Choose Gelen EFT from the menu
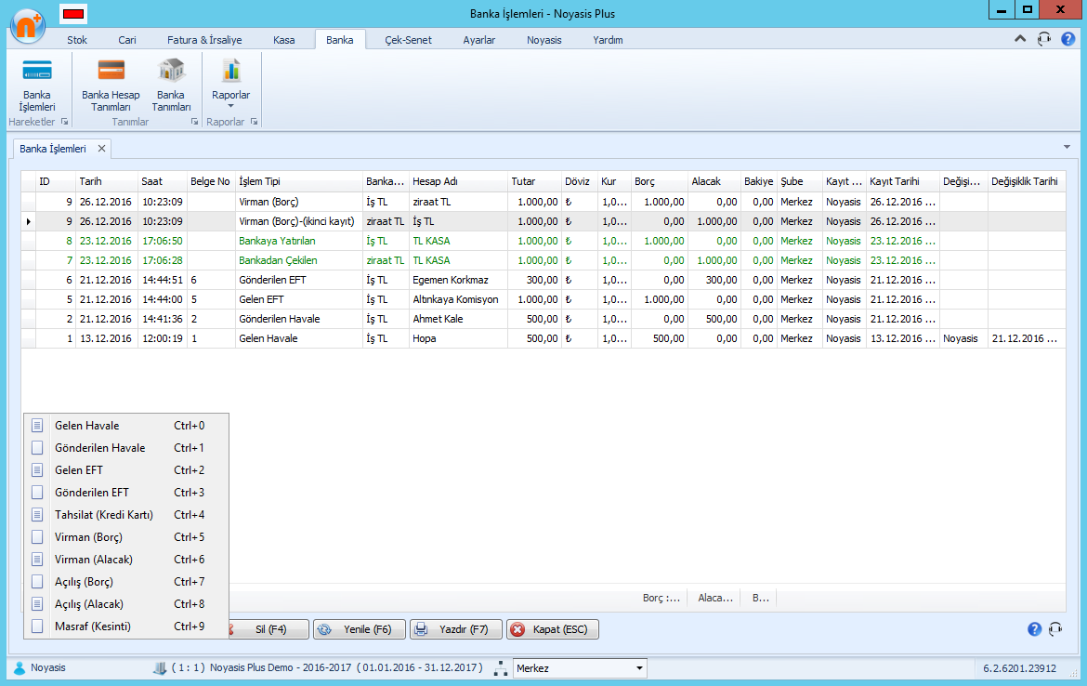The width and height of the screenshot is (1087, 686). pos(126,469)
